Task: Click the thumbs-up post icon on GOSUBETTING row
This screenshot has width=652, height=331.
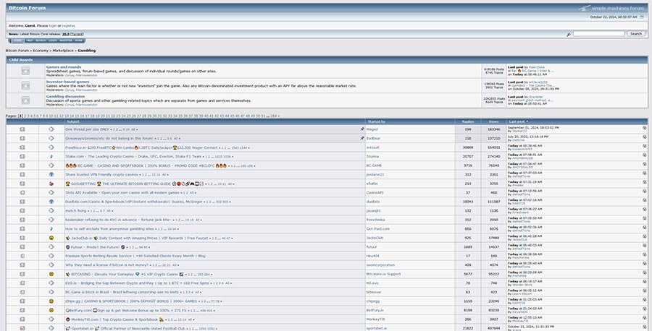Action: 51,184
